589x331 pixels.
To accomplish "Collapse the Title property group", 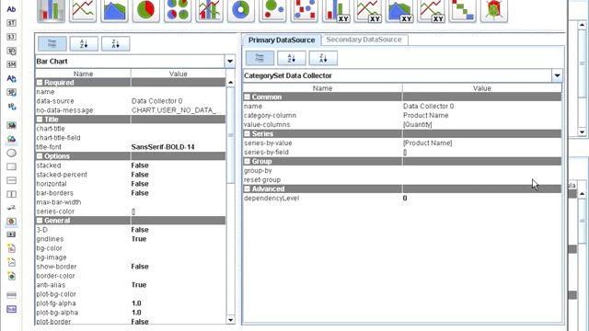I will point(40,120).
